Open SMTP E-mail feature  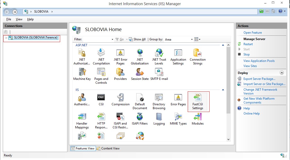coord(159,74)
